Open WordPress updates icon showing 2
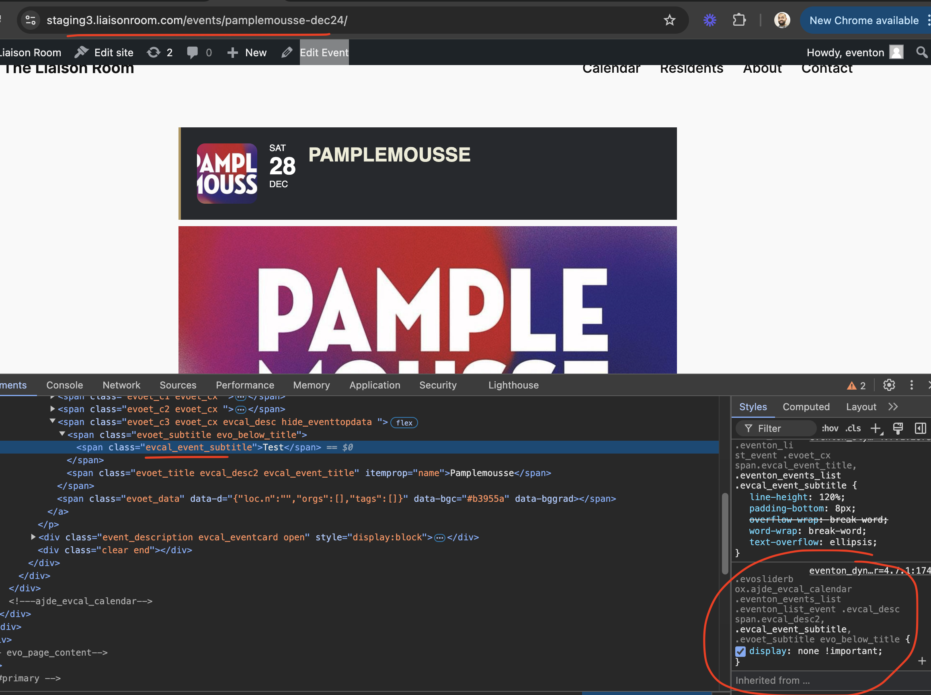Image resolution: width=931 pixels, height=695 pixels. tap(160, 53)
